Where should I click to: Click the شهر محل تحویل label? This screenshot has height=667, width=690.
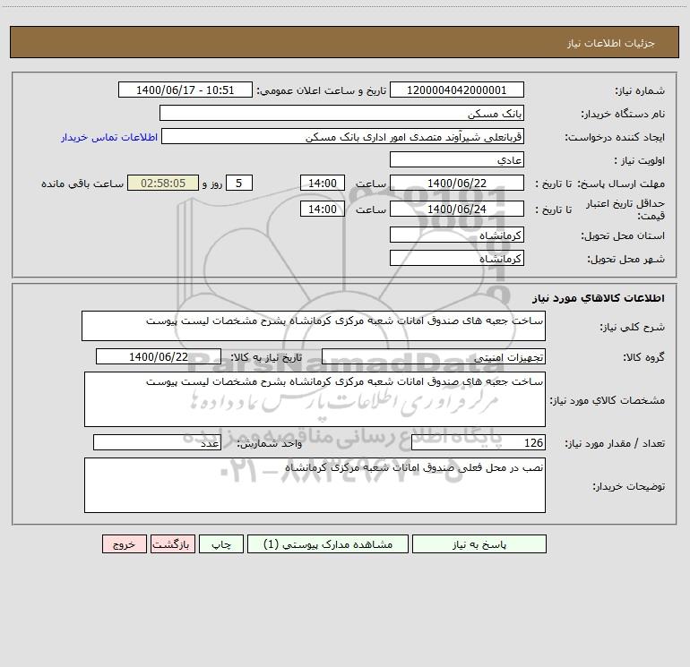pyautogui.click(x=625, y=260)
